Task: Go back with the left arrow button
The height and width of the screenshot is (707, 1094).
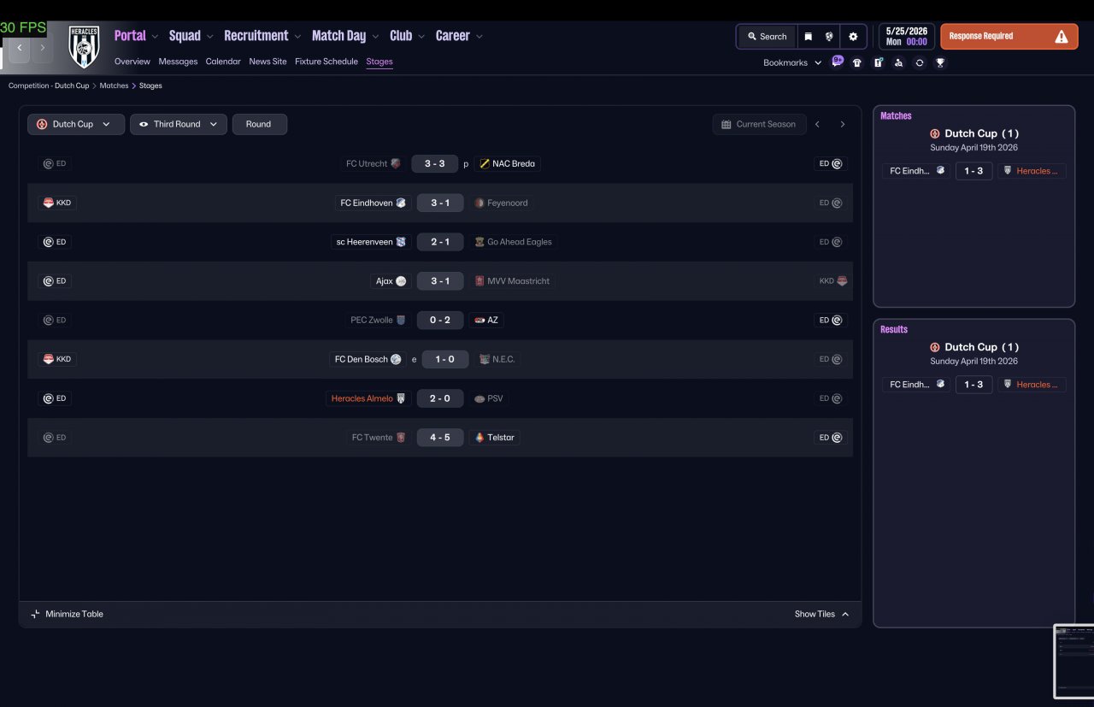Action: (20, 49)
